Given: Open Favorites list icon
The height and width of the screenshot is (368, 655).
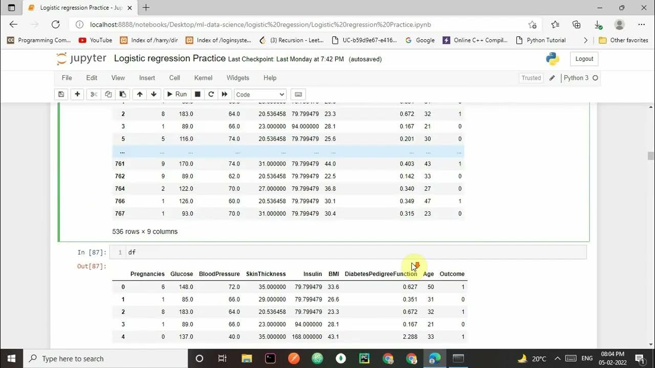Looking at the screenshot, I should tap(555, 25).
